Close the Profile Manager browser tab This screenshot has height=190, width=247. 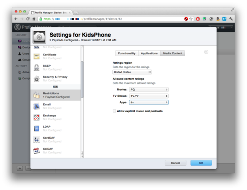click(x=69, y=13)
